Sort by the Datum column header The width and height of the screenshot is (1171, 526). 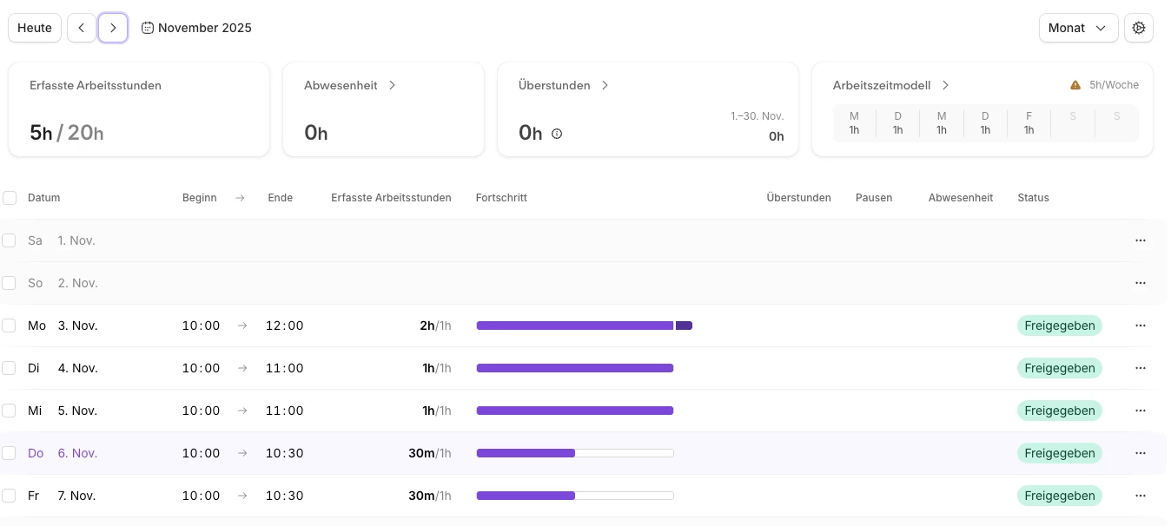pos(43,198)
